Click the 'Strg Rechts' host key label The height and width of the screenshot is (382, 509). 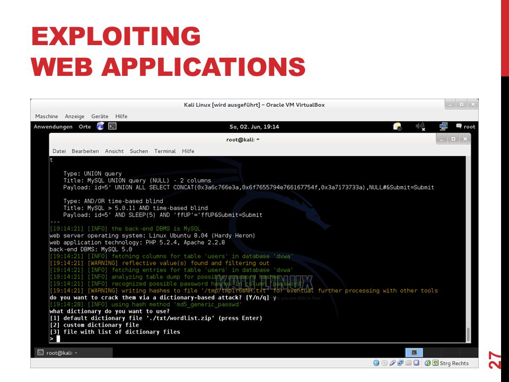pos(454,363)
